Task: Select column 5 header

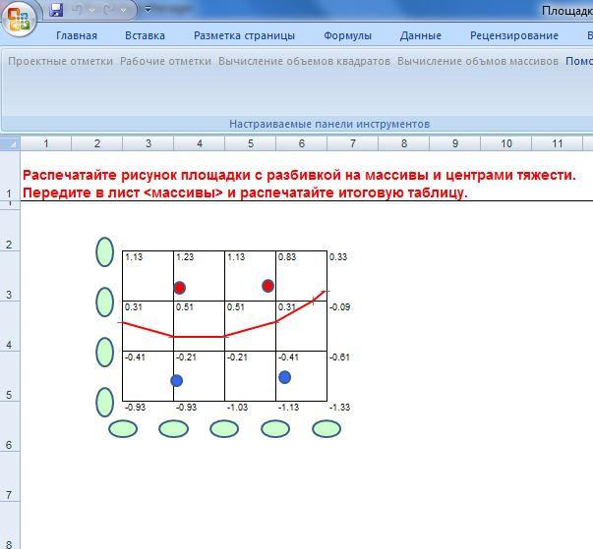Action: click(x=250, y=143)
